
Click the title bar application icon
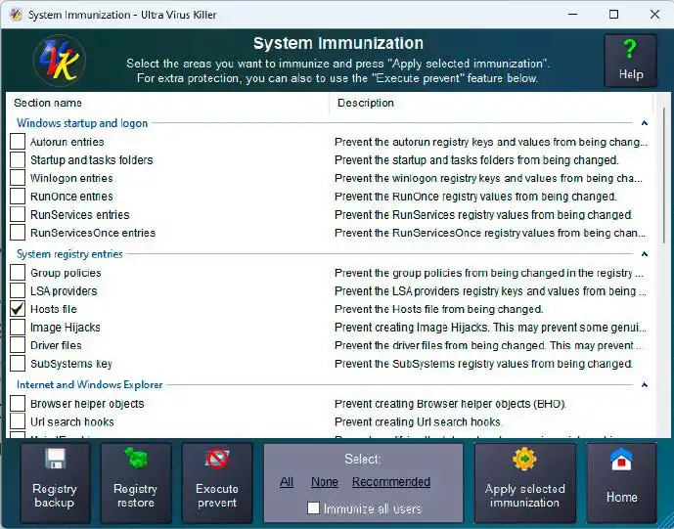tap(16, 15)
